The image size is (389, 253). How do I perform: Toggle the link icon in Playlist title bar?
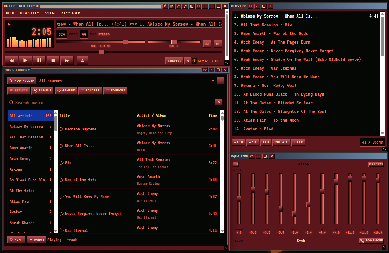tap(250, 6)
